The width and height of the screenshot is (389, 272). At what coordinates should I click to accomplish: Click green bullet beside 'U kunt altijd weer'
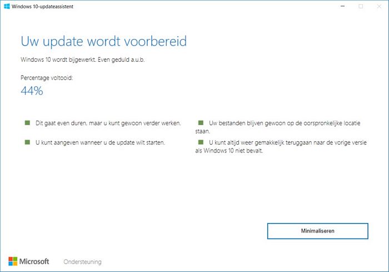(x=201, y=142)
